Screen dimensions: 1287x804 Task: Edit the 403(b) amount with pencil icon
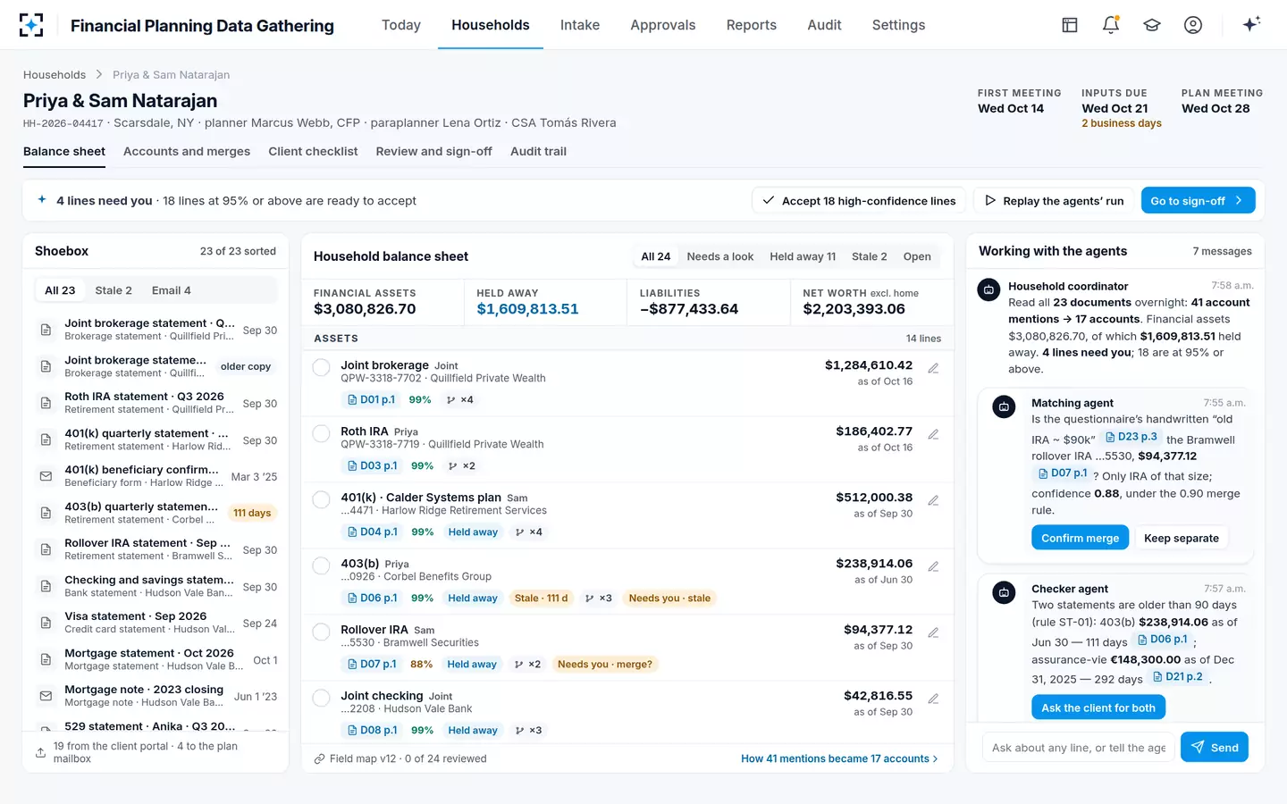click(x=933, y=566)
